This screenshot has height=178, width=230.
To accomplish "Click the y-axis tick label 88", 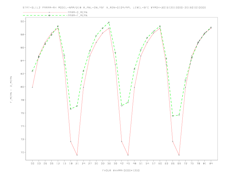I will [x=22, y=35].
